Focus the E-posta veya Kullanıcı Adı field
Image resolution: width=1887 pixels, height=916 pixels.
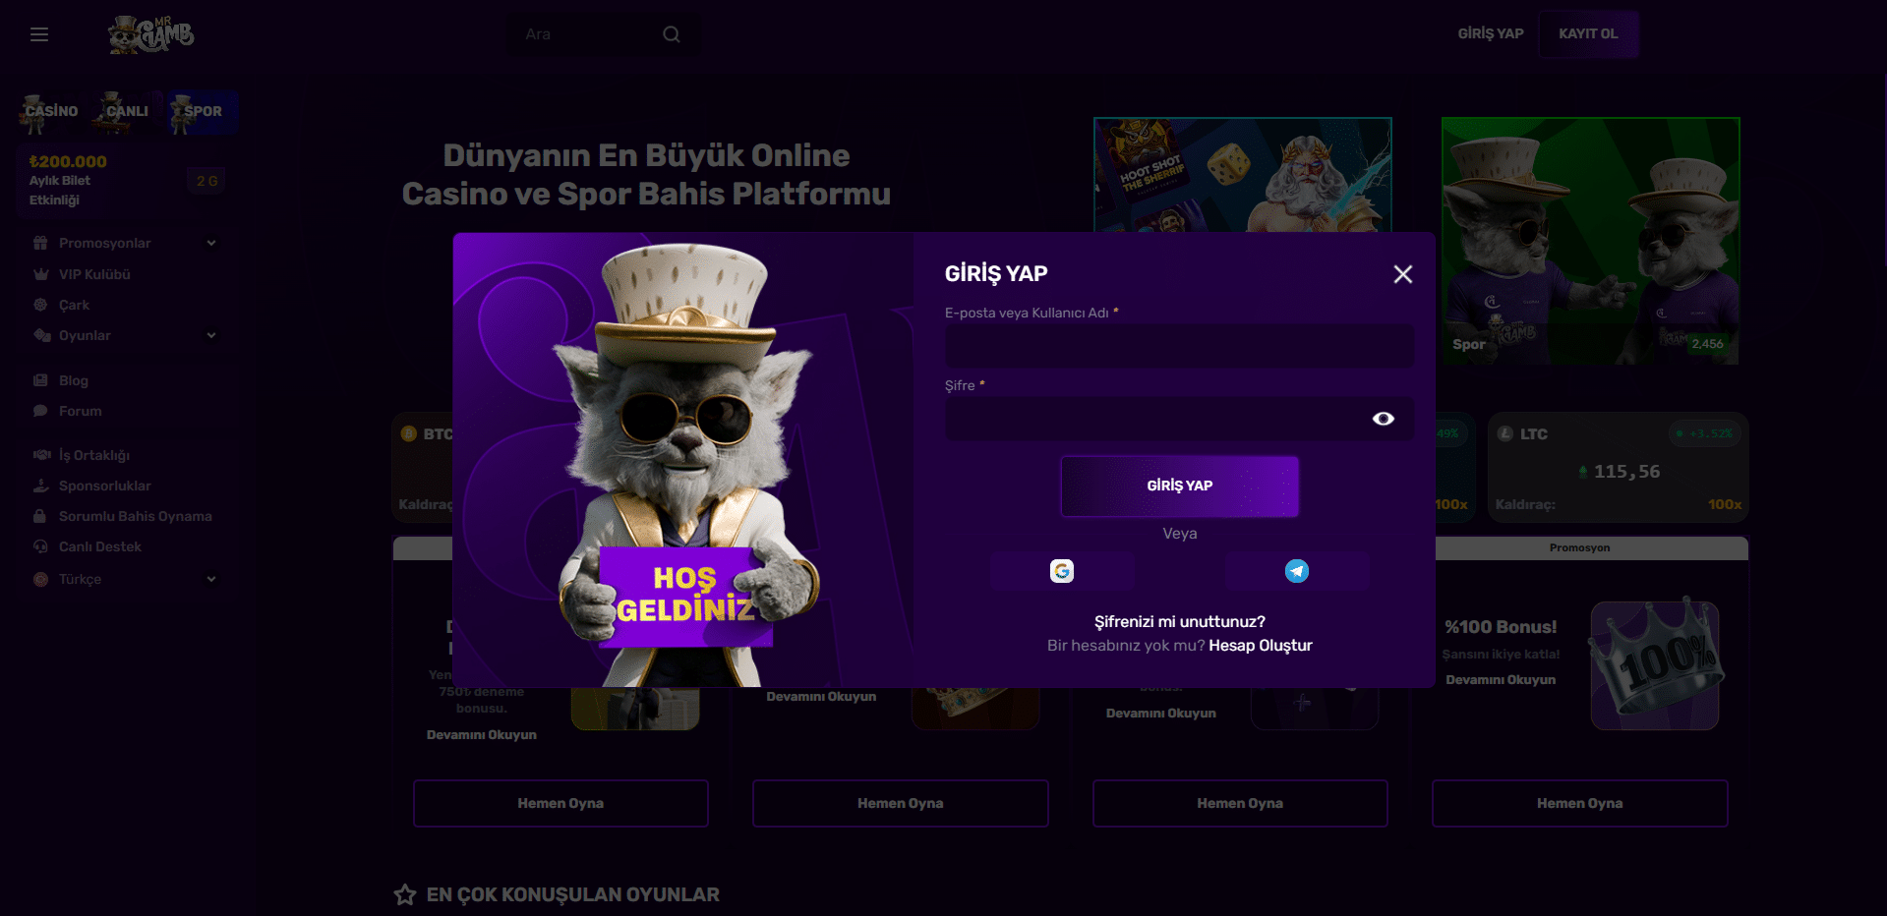[1180, 346]
